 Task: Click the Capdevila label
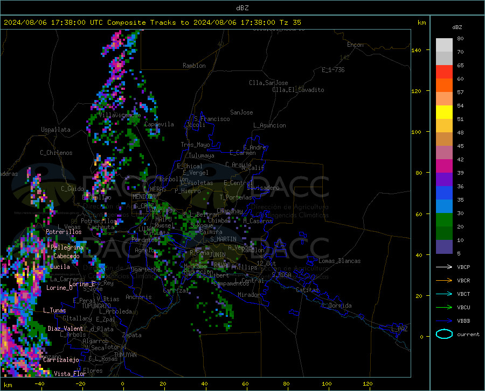[159, 124]
